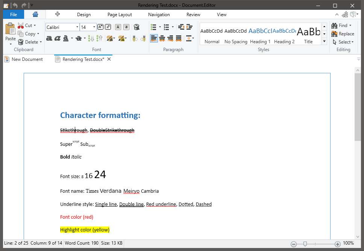Click the redo arrow in title bar
The image size is (364, 251).
[23, 5]
